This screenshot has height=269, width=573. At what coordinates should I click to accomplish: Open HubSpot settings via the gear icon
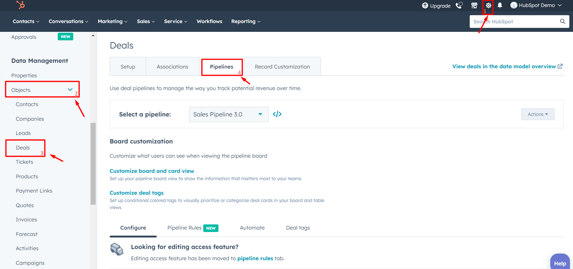click(x=488, y=5)
